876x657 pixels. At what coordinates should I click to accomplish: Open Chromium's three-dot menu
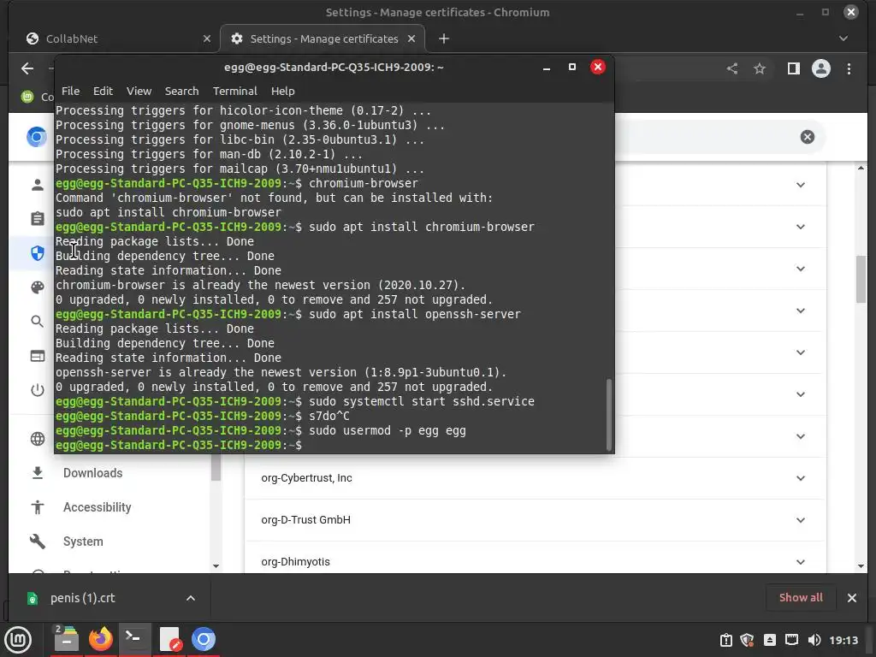click(x=849, y=68)
